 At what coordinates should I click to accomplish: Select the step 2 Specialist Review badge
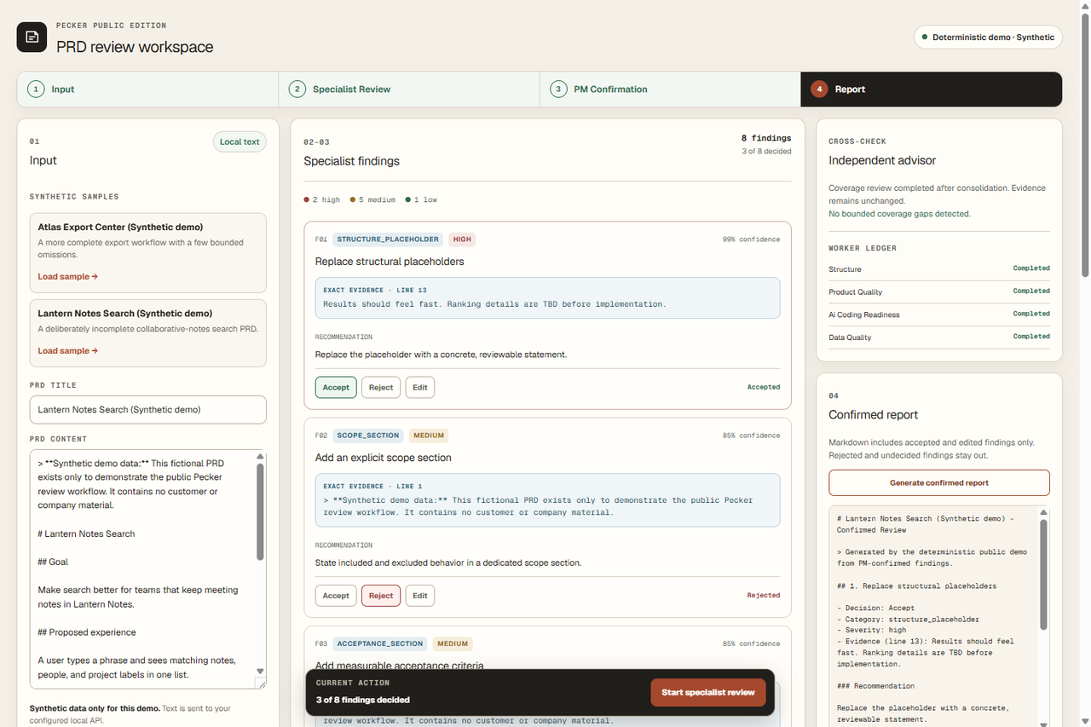point(297,89)
